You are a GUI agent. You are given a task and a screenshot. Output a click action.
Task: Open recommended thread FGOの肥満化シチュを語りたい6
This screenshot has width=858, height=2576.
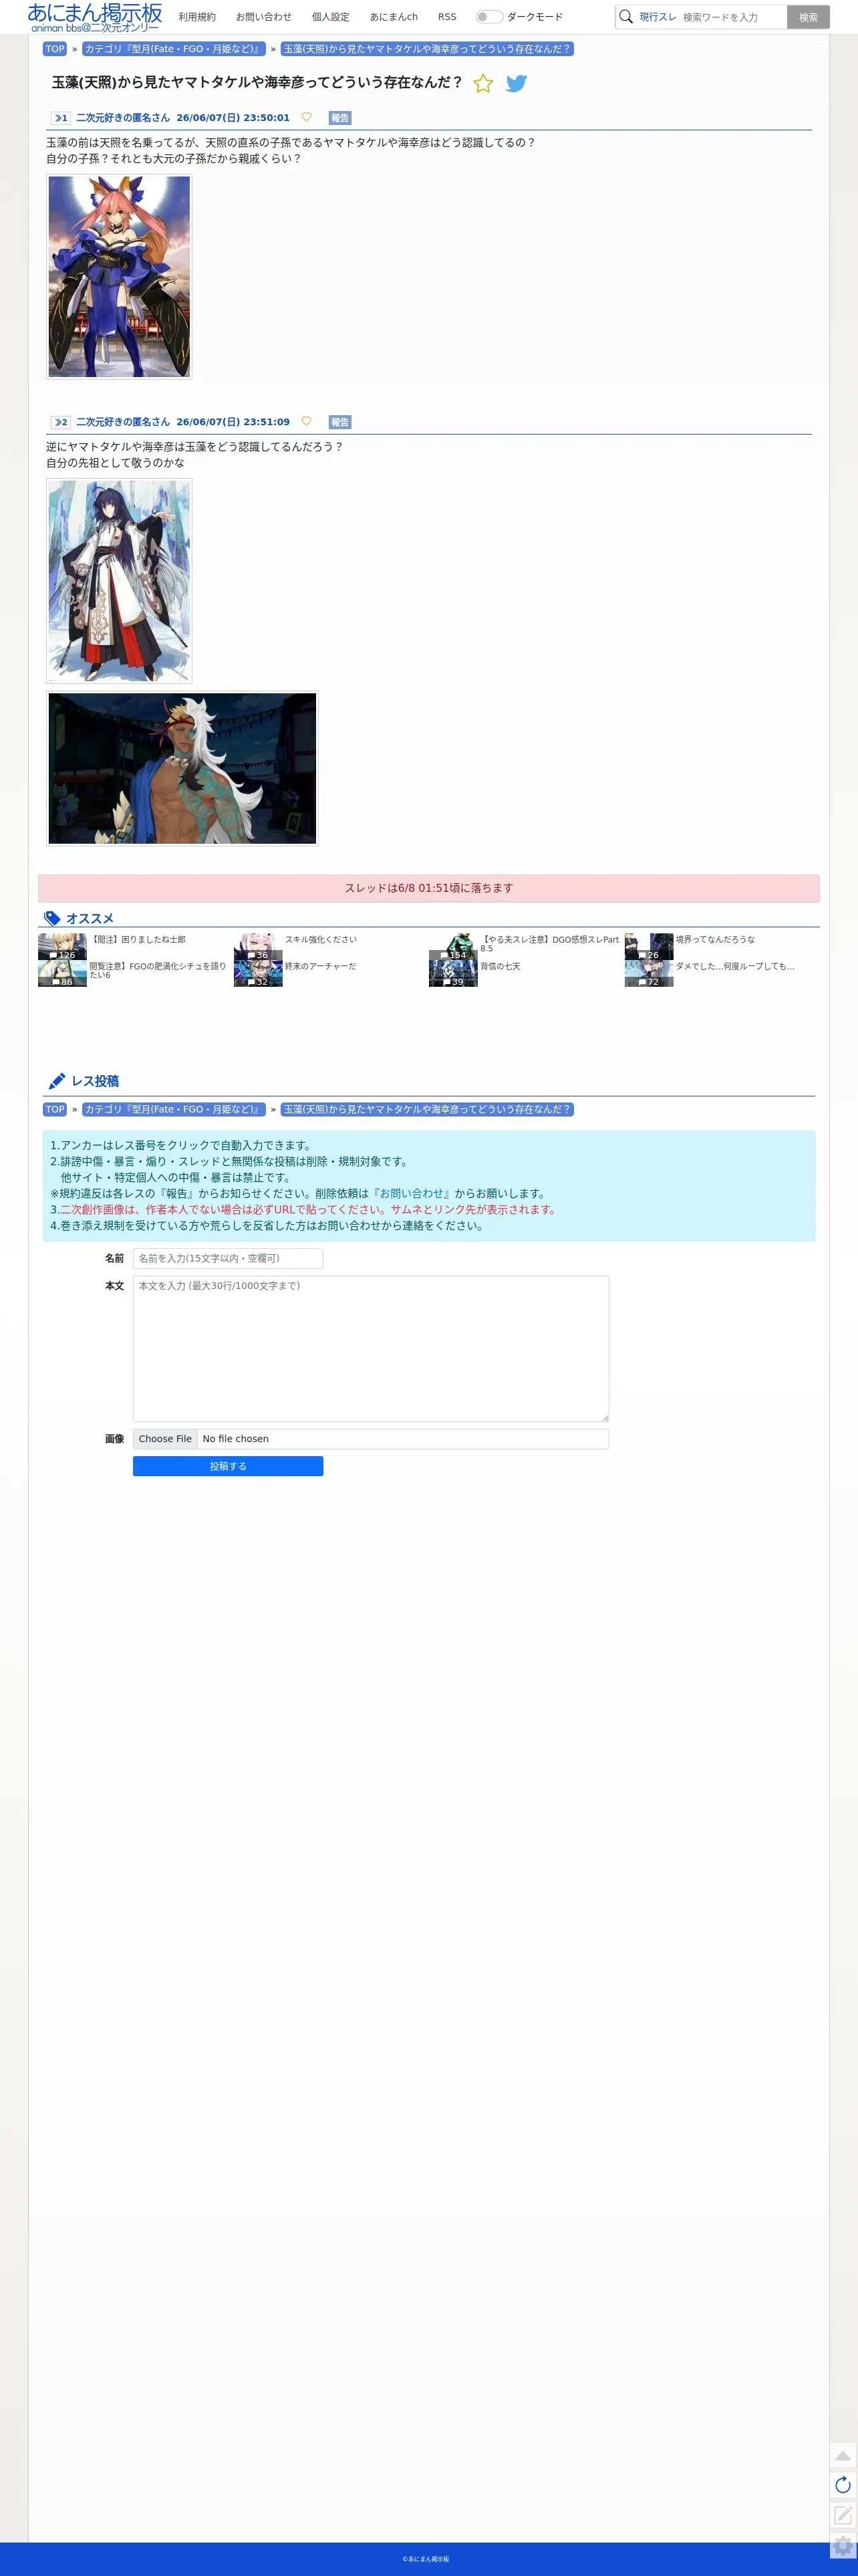157,970
